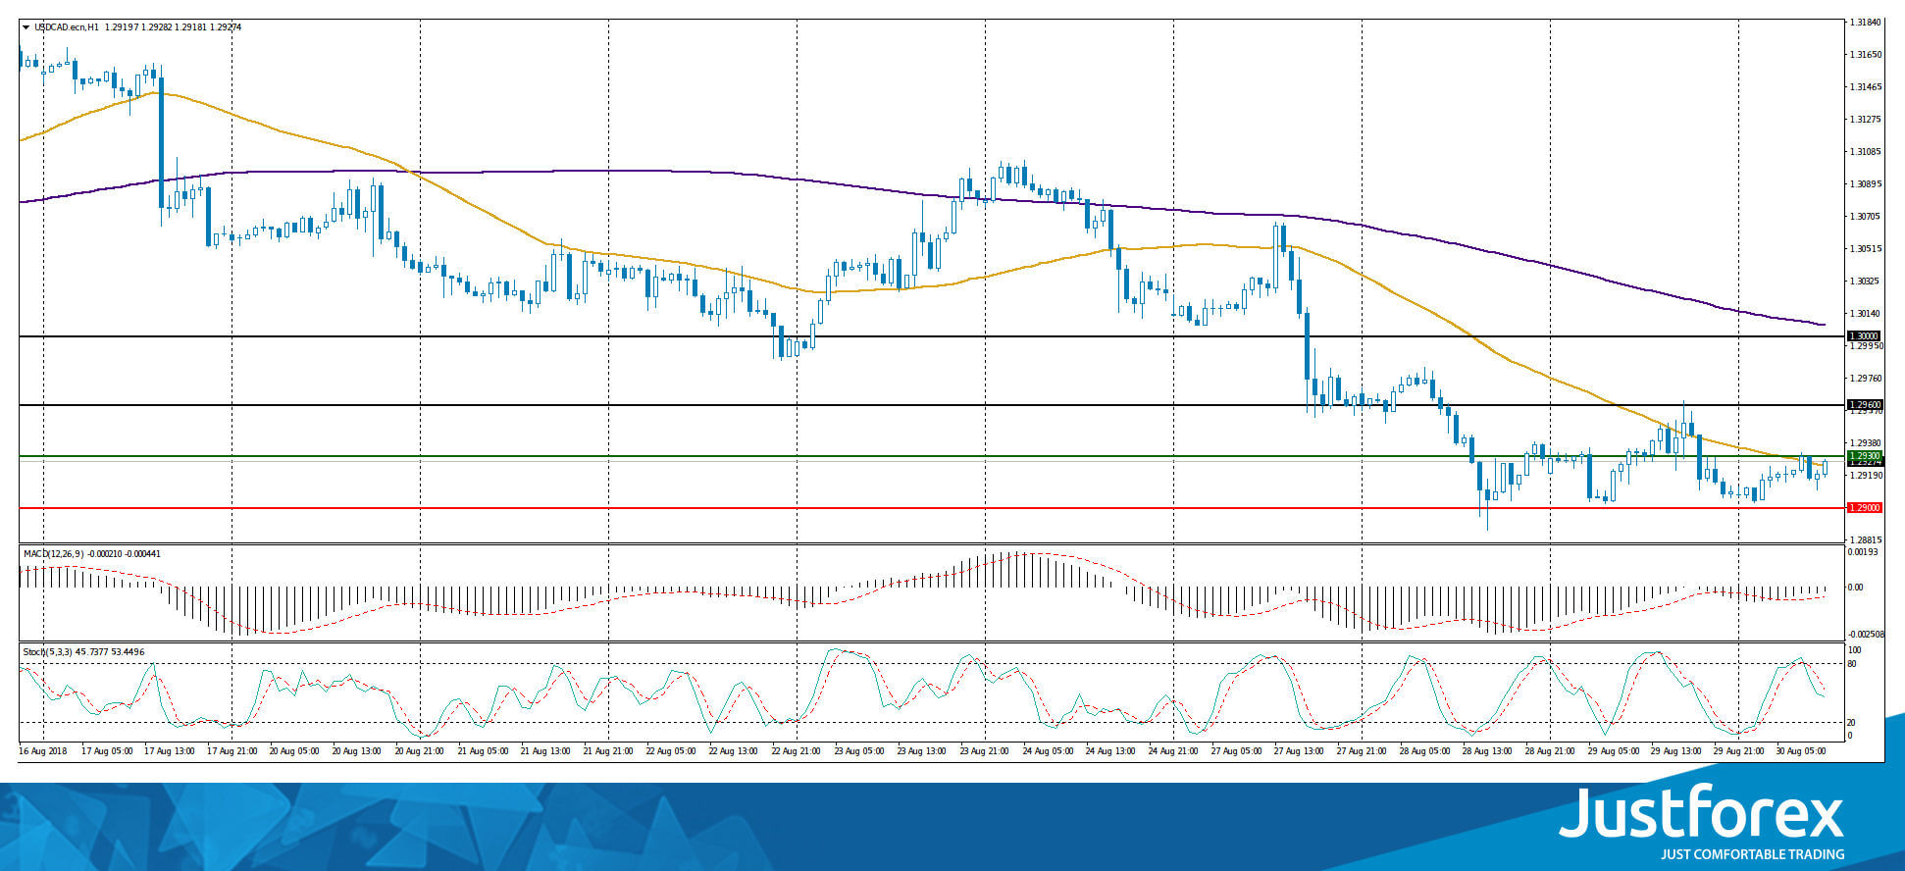Click the black 1.30000 price level tag
Image resolution: width=1905 pixels, height=871 pixels.
click(x=1864, y=336)
